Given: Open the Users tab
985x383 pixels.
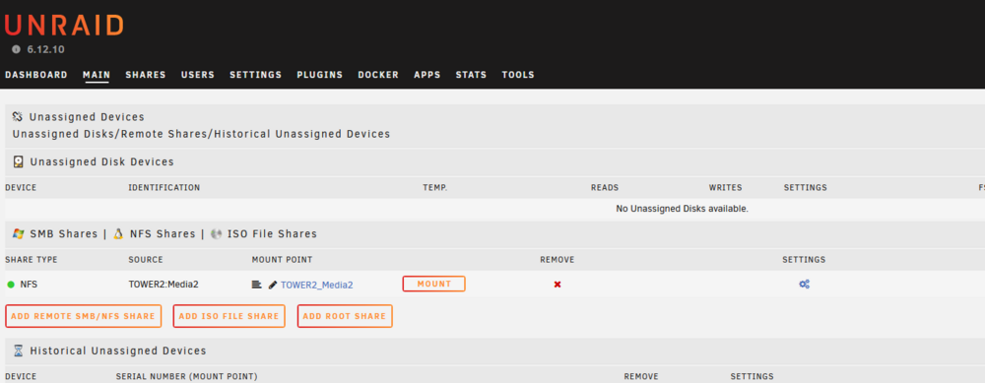Looking at the screenshot, I should [198, 75].
